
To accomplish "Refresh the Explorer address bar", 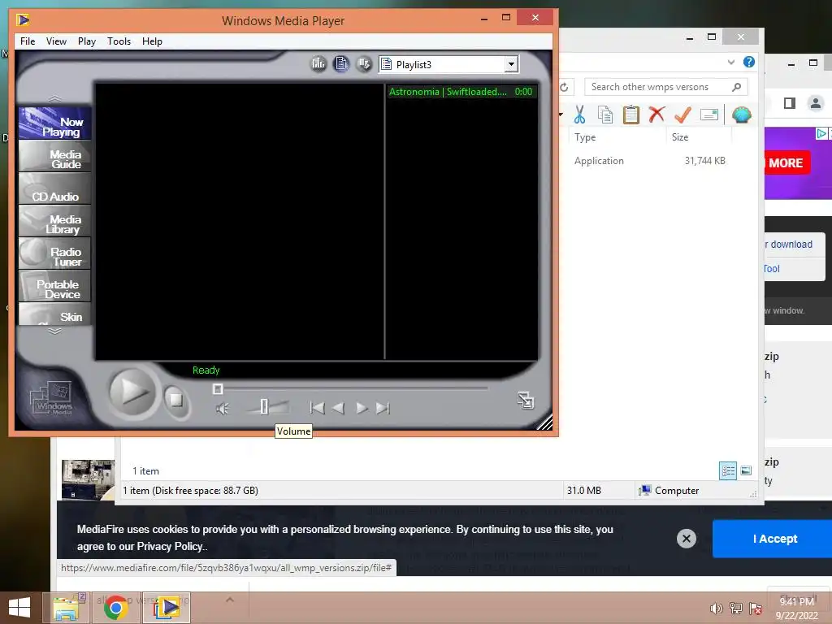I will tap(564, 87).
